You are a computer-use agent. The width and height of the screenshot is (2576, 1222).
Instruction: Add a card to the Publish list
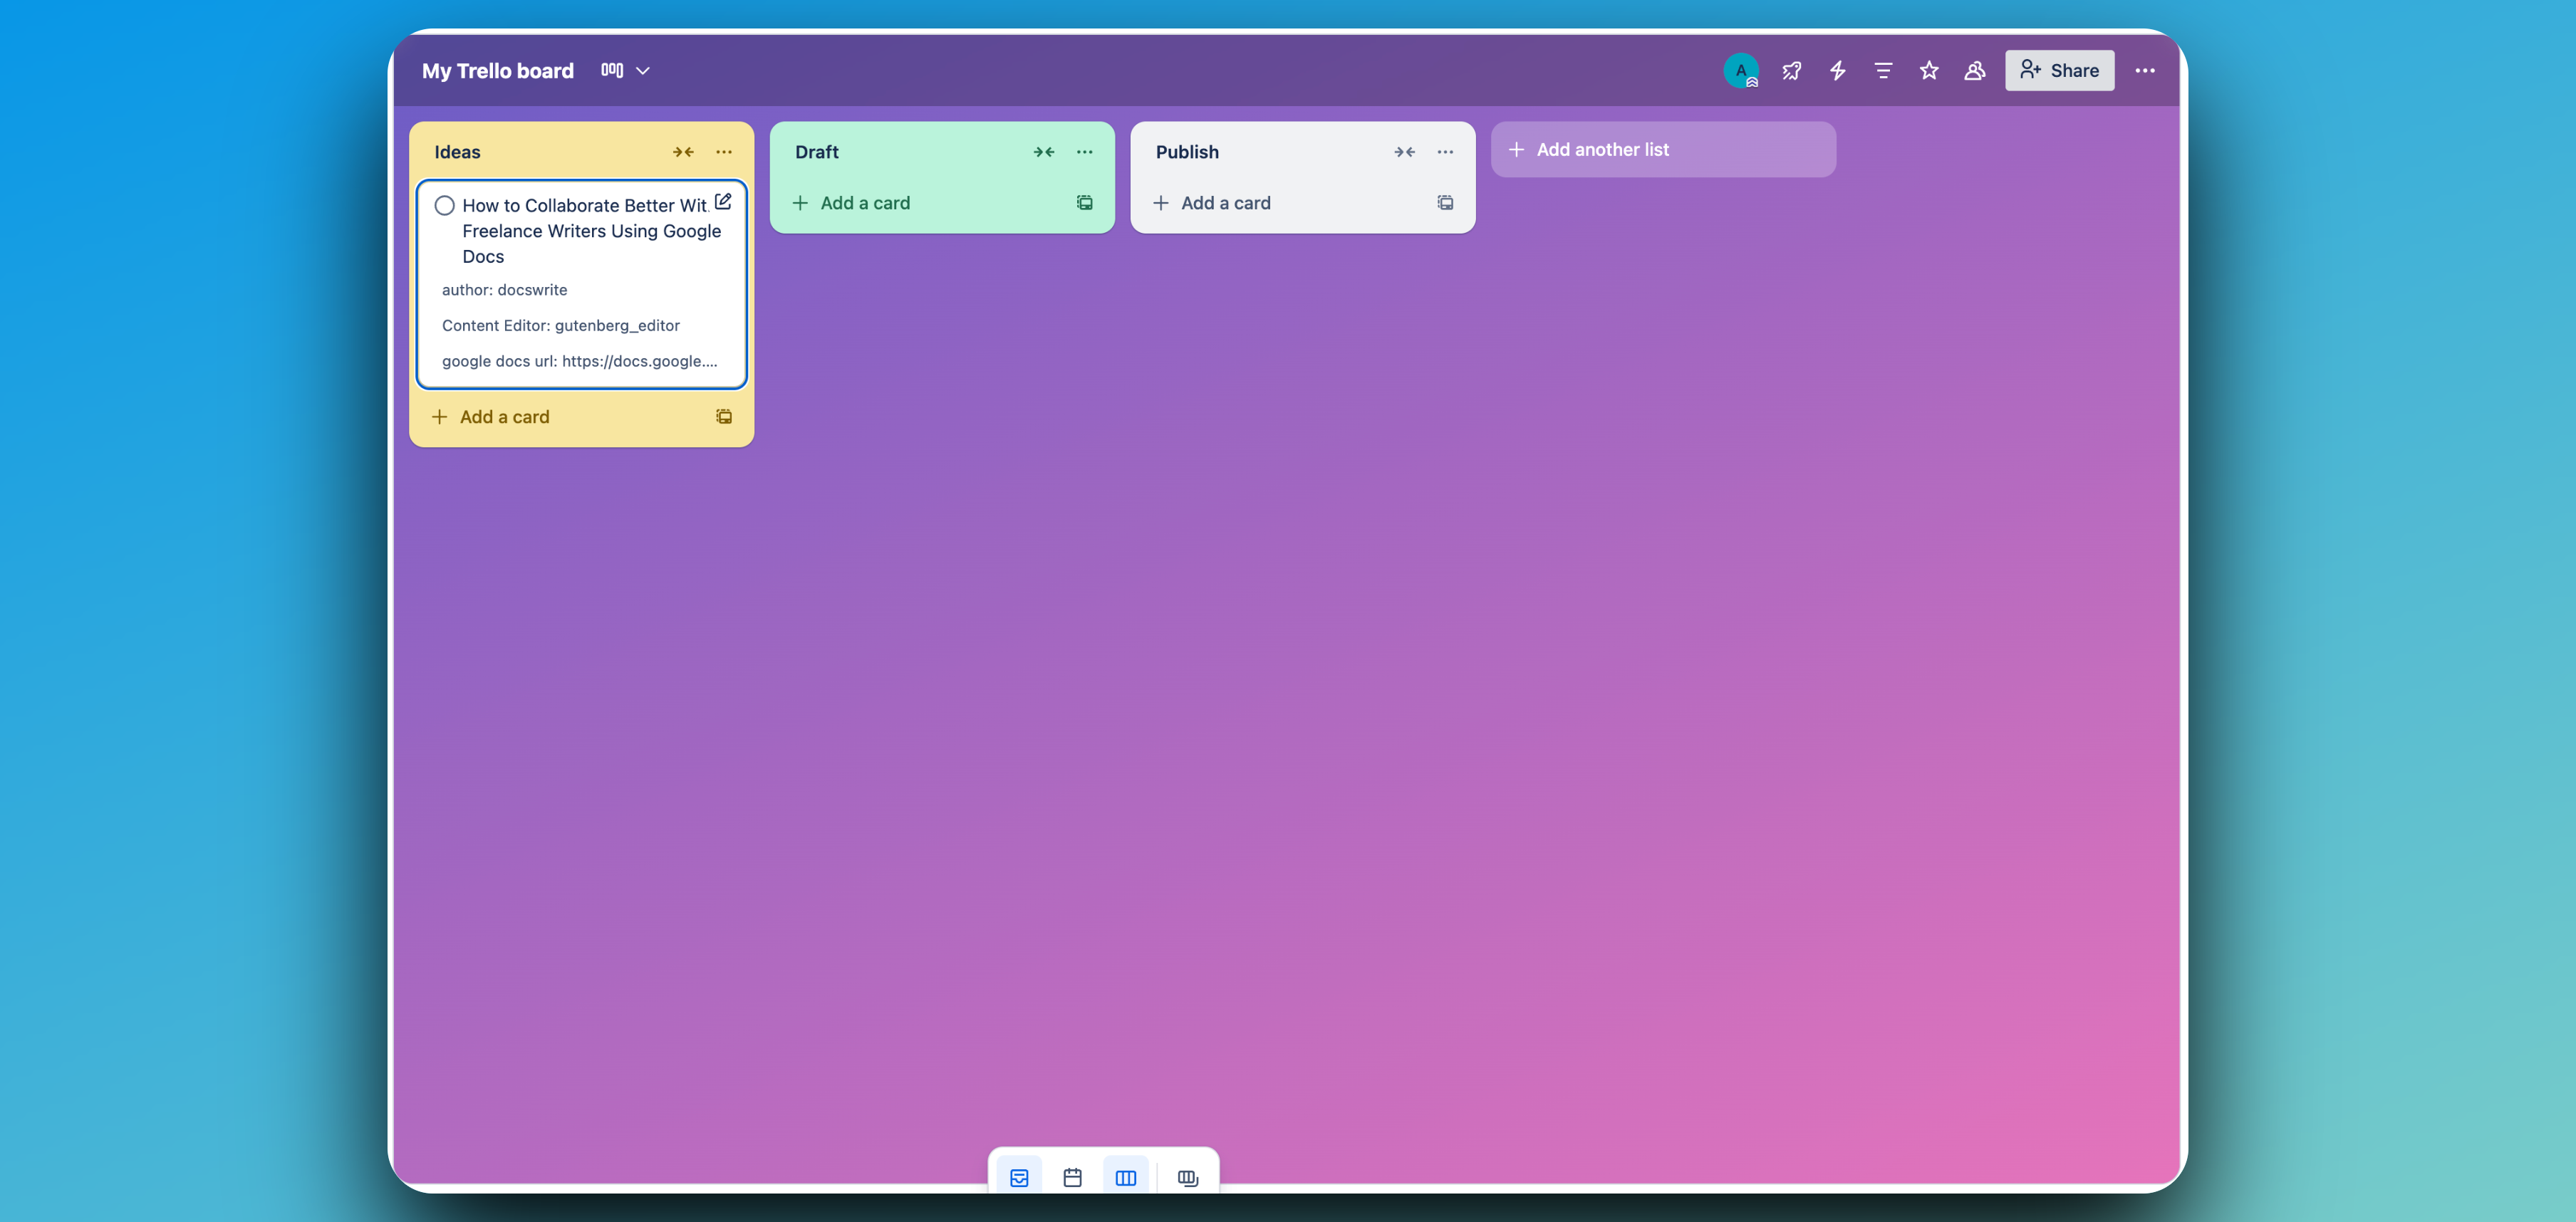tap(1225, 202)
